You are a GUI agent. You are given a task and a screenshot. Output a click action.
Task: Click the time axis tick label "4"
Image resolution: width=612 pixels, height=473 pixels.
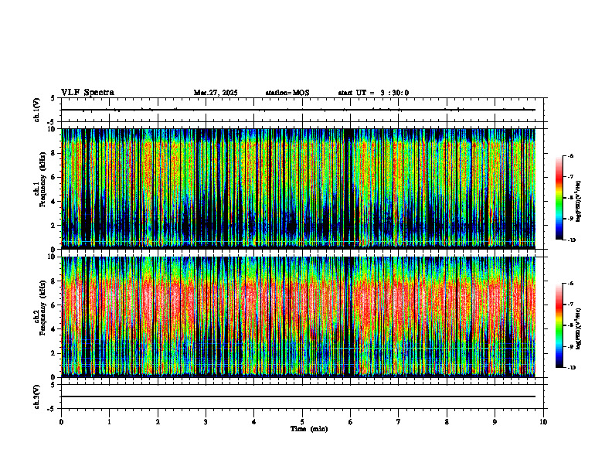pyautogui.click(x=253, y=422)
